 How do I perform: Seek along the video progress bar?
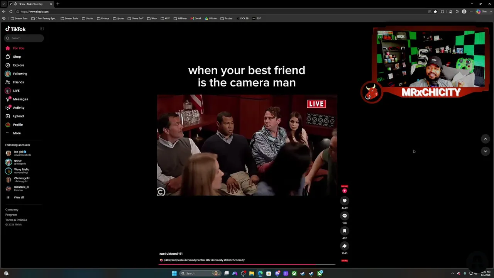click(x=247, y=264)
